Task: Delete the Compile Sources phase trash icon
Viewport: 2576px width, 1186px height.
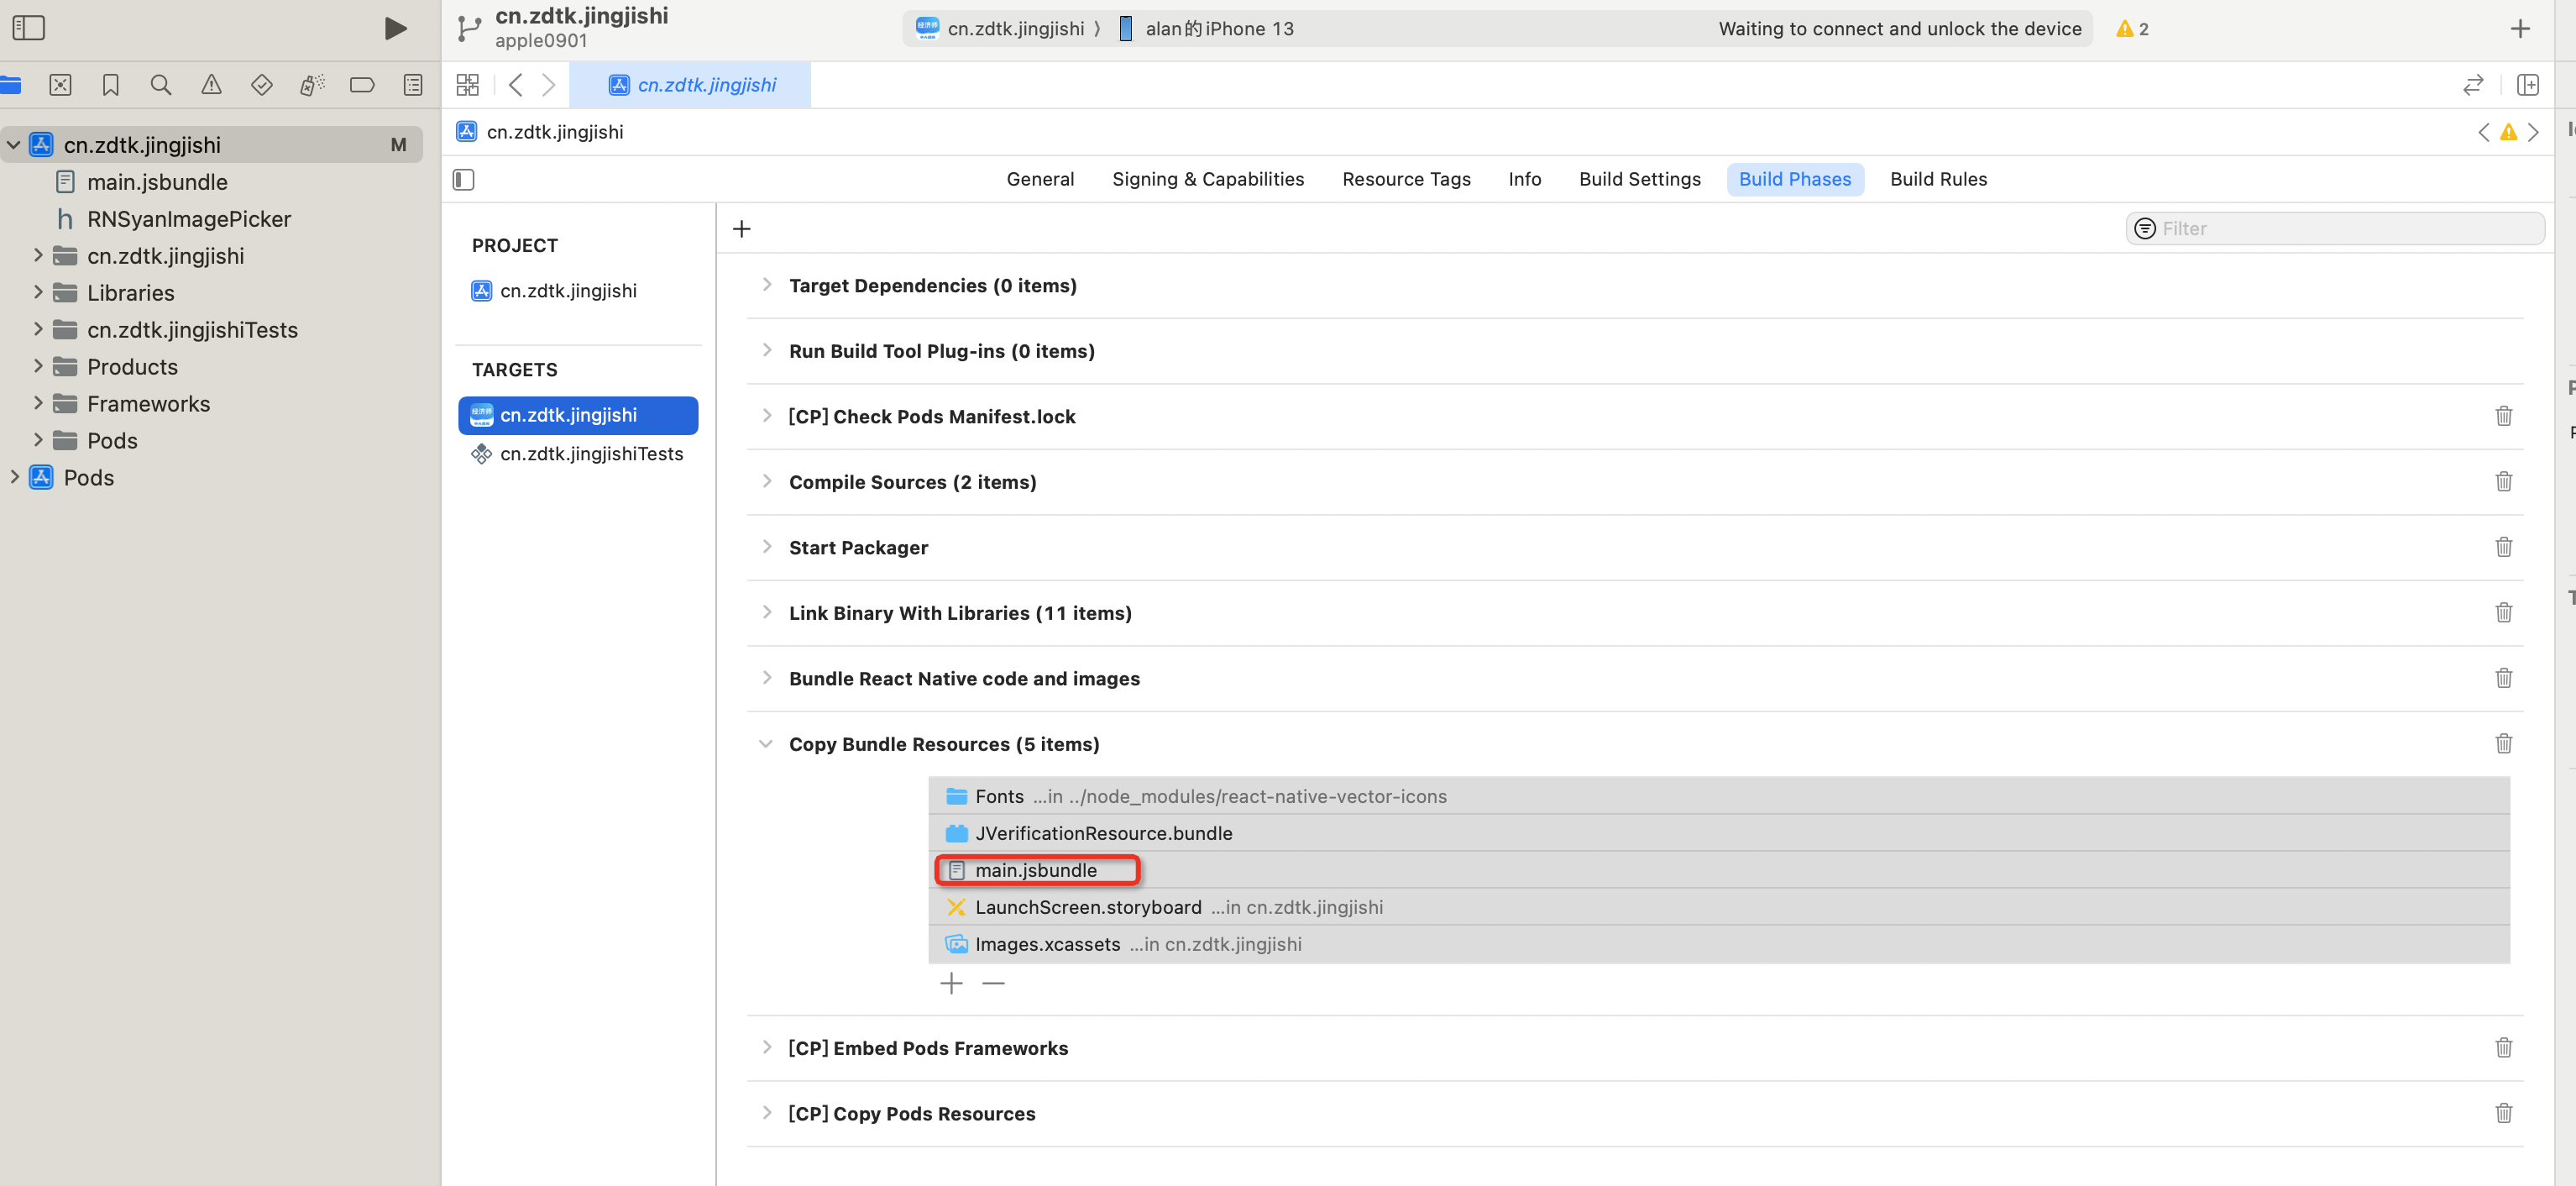Action: coord(2503,482)
